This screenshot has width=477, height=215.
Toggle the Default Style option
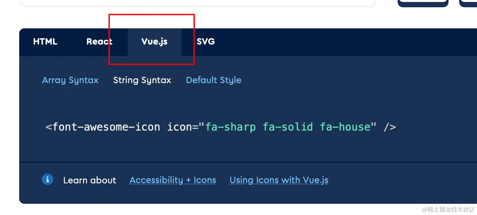coord(214,80)
